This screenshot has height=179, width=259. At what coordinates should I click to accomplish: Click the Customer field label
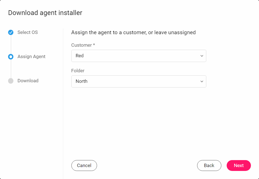81,45
